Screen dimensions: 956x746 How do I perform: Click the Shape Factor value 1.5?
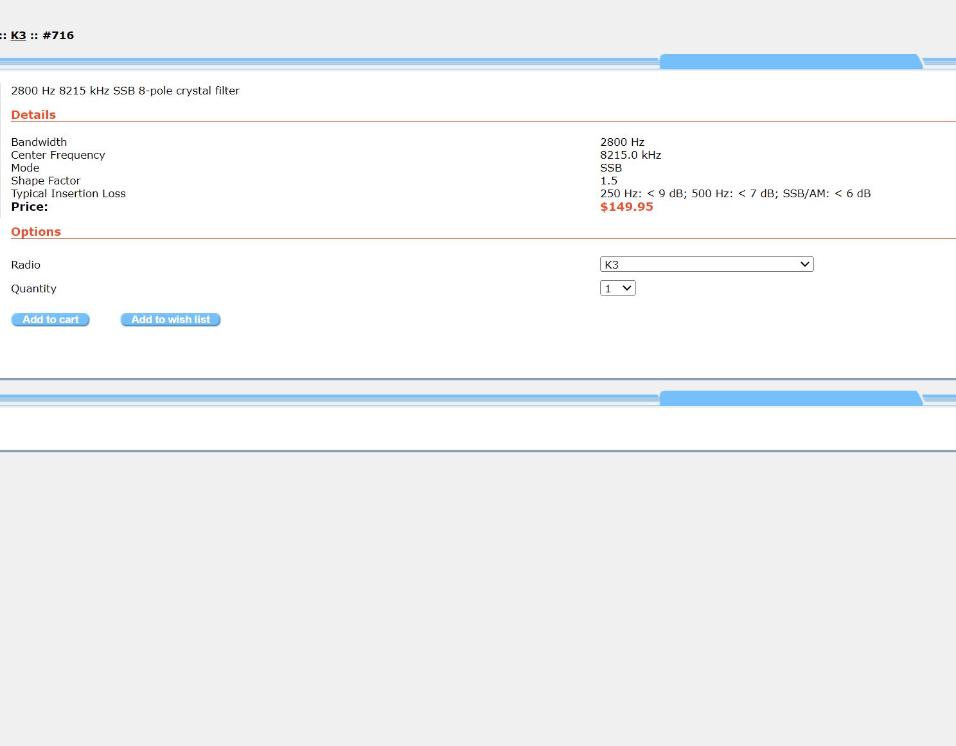[608, 181]
